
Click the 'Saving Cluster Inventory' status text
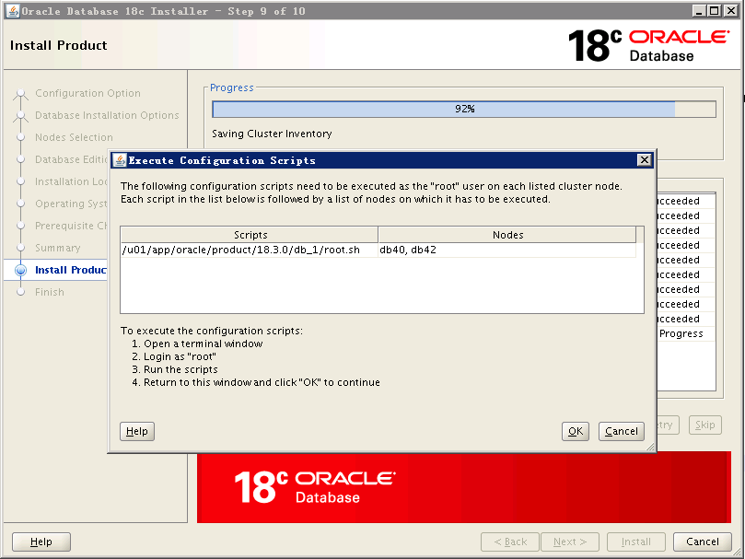coord(272,134)
